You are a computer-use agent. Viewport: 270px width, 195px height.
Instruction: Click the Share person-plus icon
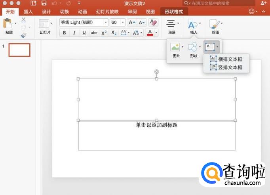pyautogui.click(x=263, y=3)
